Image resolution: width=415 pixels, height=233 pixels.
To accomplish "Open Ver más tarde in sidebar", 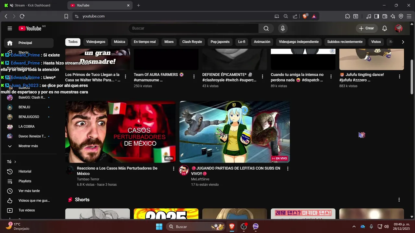I will point(29,191).
